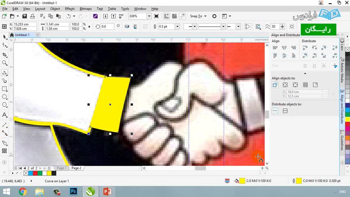Expand the Undo history dropdown arrow
The width and height of the screenshot is (350, 197).
(x=74, y=16)
